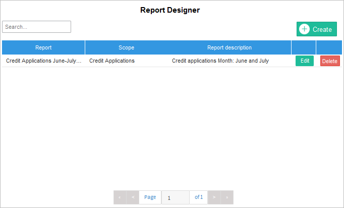Click the blank header above Edit
Screen dimensions: 344x208
pos(304,47)
